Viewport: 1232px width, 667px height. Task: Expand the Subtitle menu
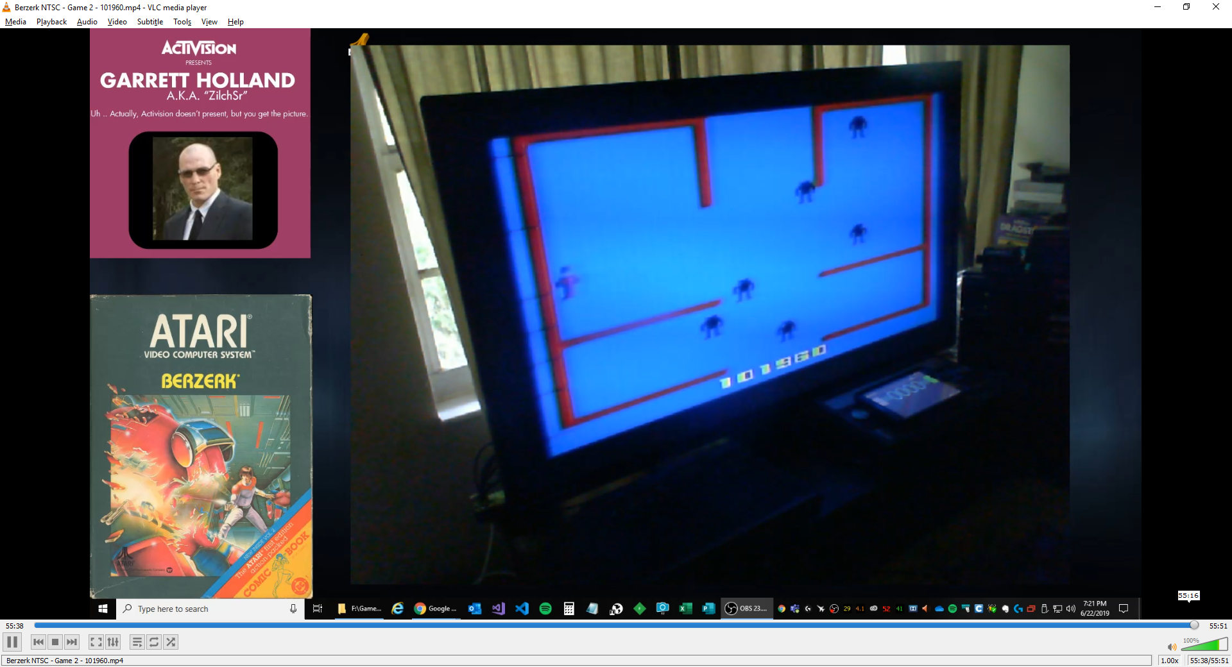point(150,22)
